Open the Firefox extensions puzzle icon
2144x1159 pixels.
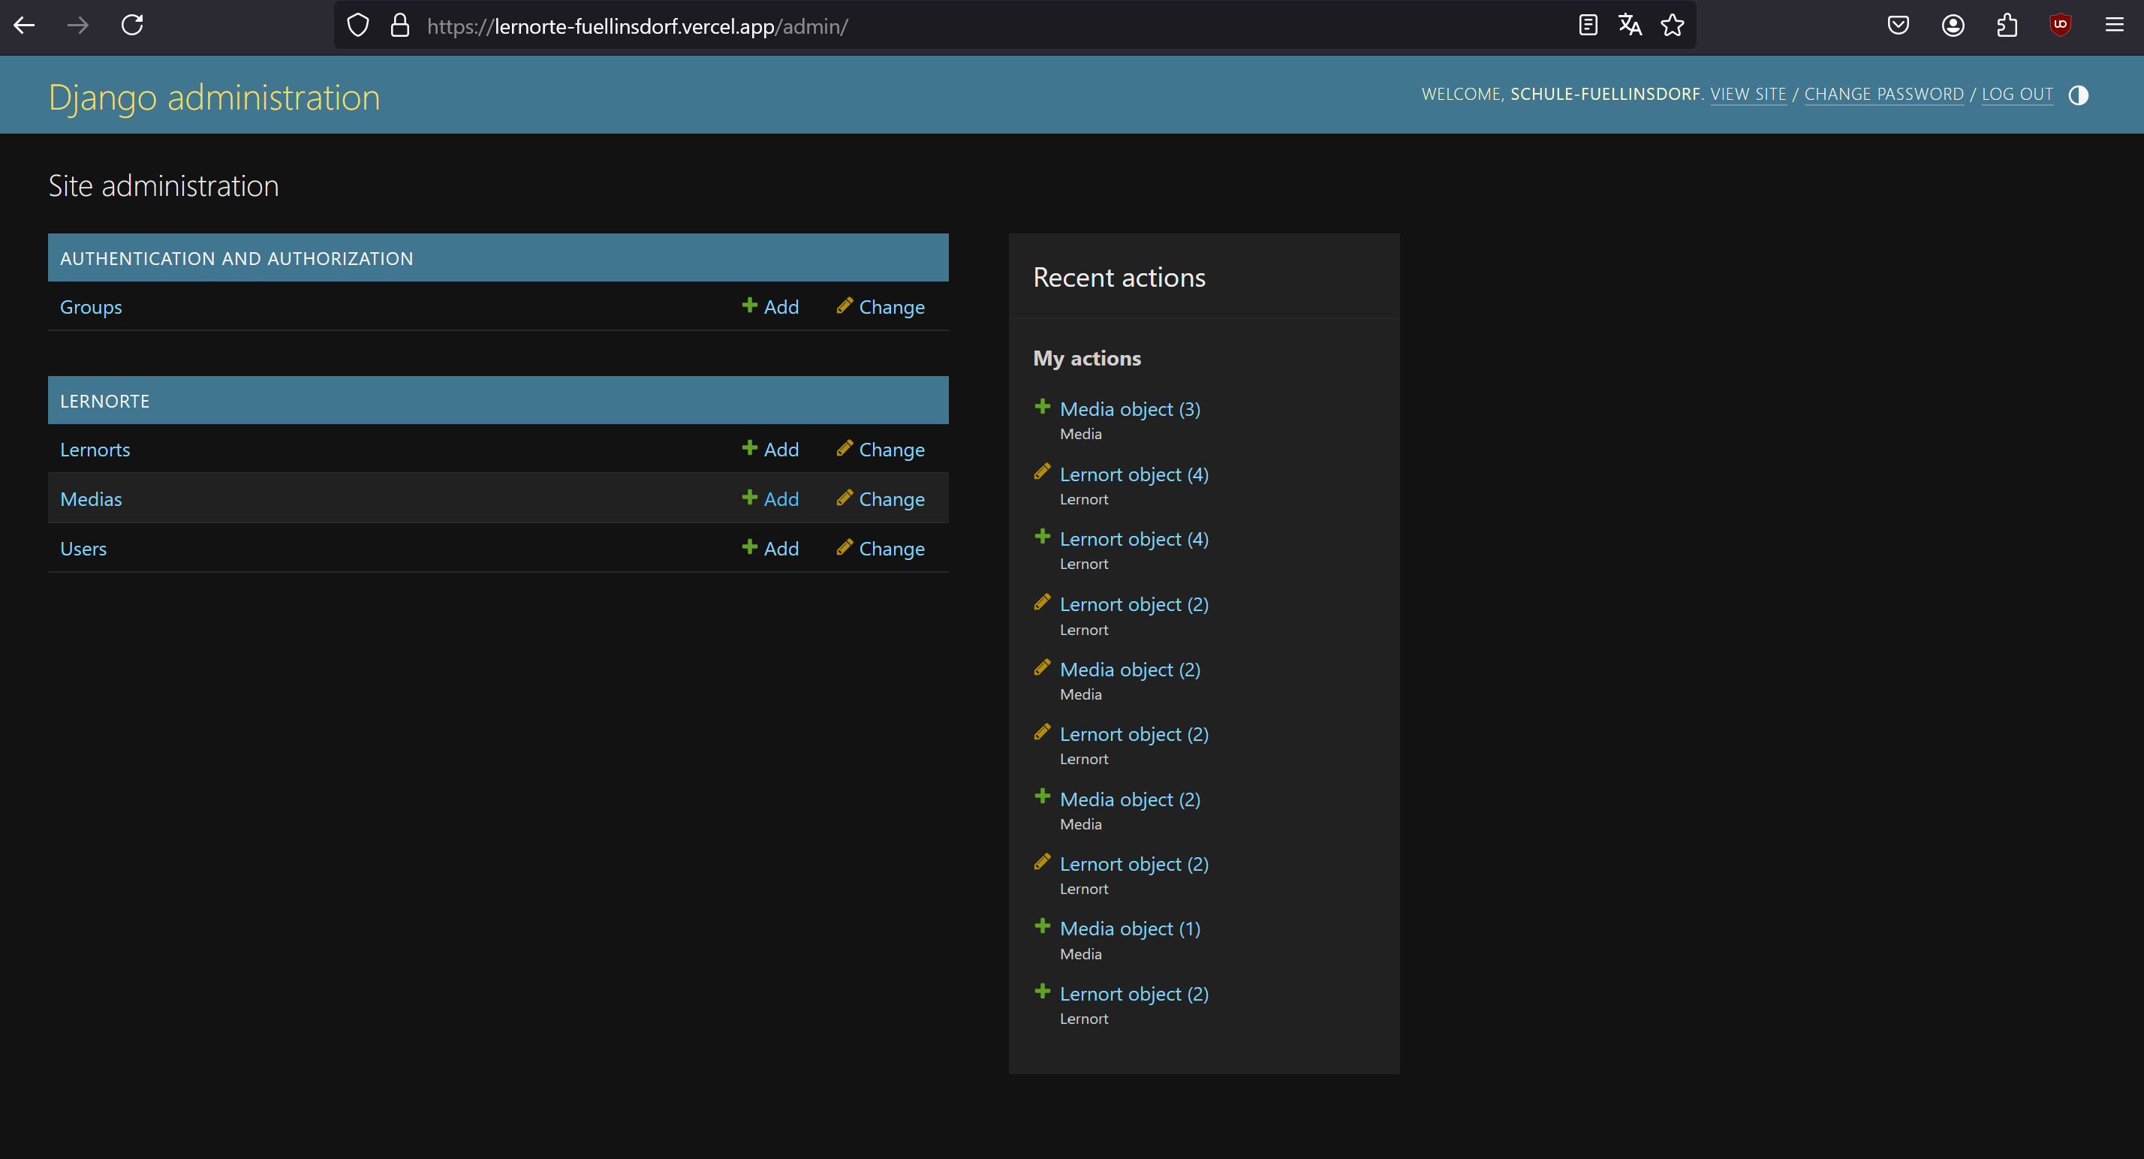(x=2007, y=25)
